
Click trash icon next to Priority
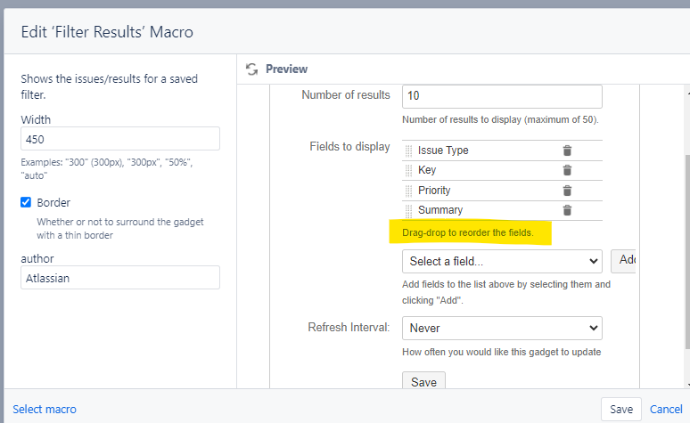pos(567,191)
